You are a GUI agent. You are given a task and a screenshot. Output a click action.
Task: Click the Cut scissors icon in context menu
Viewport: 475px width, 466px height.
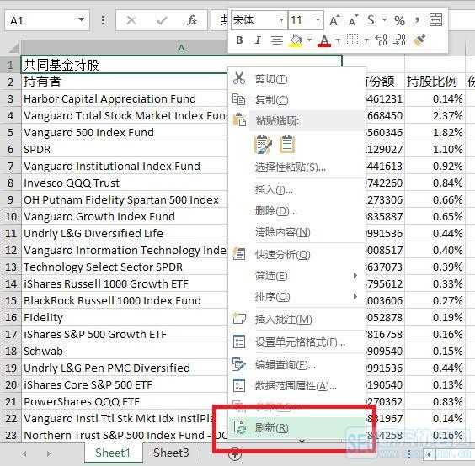(x=239, y=78)
